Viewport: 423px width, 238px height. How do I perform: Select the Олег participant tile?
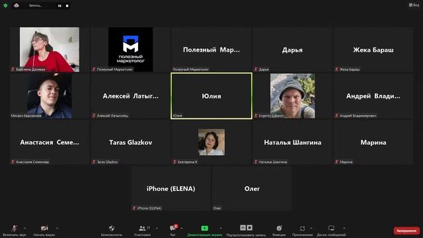pos(252,188)
